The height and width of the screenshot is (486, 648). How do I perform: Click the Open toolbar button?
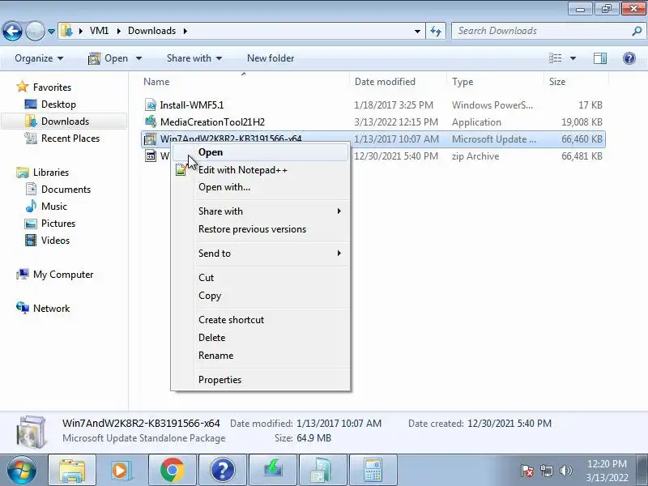[x=109, y=58]
